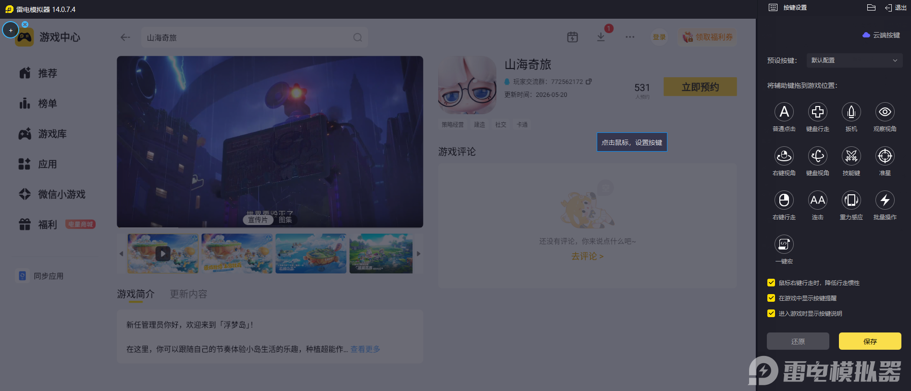Click the 还原 reset button
Image resolution: width=911 pixels, height=391 pixels.
[x=798, y=341]
